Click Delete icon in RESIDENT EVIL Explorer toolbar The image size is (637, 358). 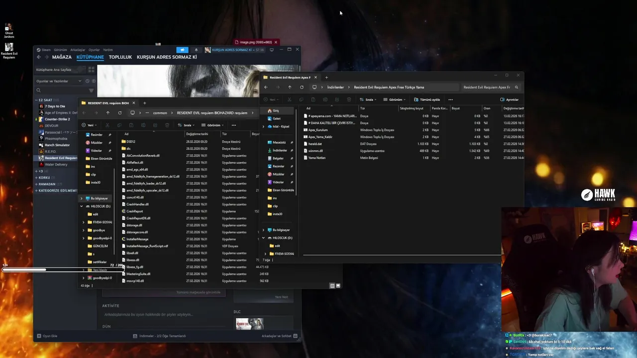[167, 125]
